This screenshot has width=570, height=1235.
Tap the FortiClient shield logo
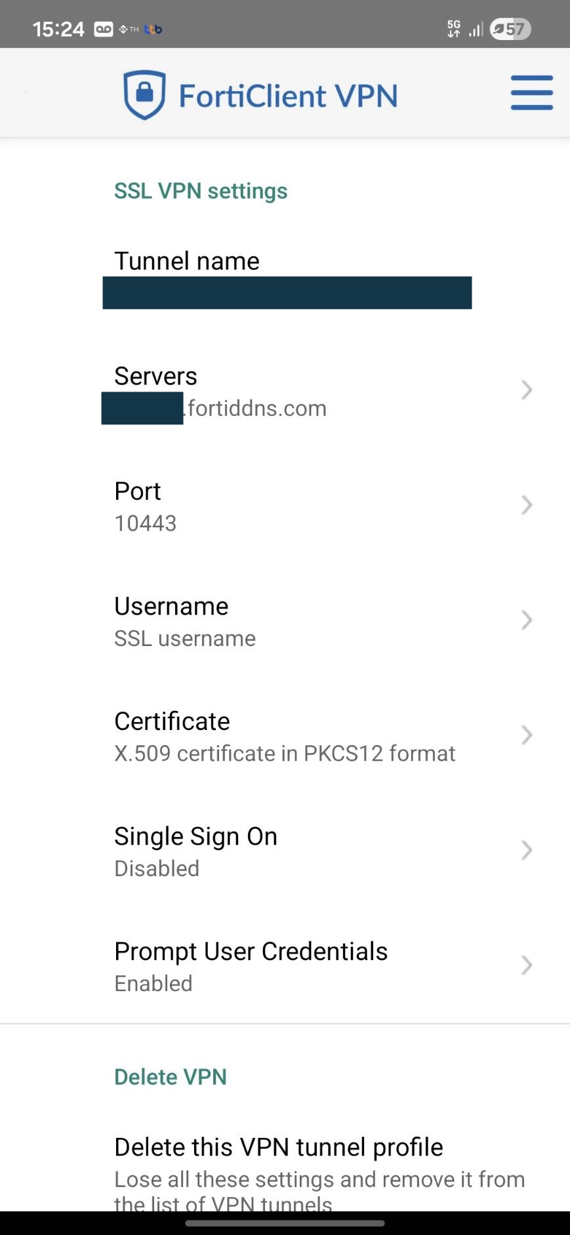(144, 95)
